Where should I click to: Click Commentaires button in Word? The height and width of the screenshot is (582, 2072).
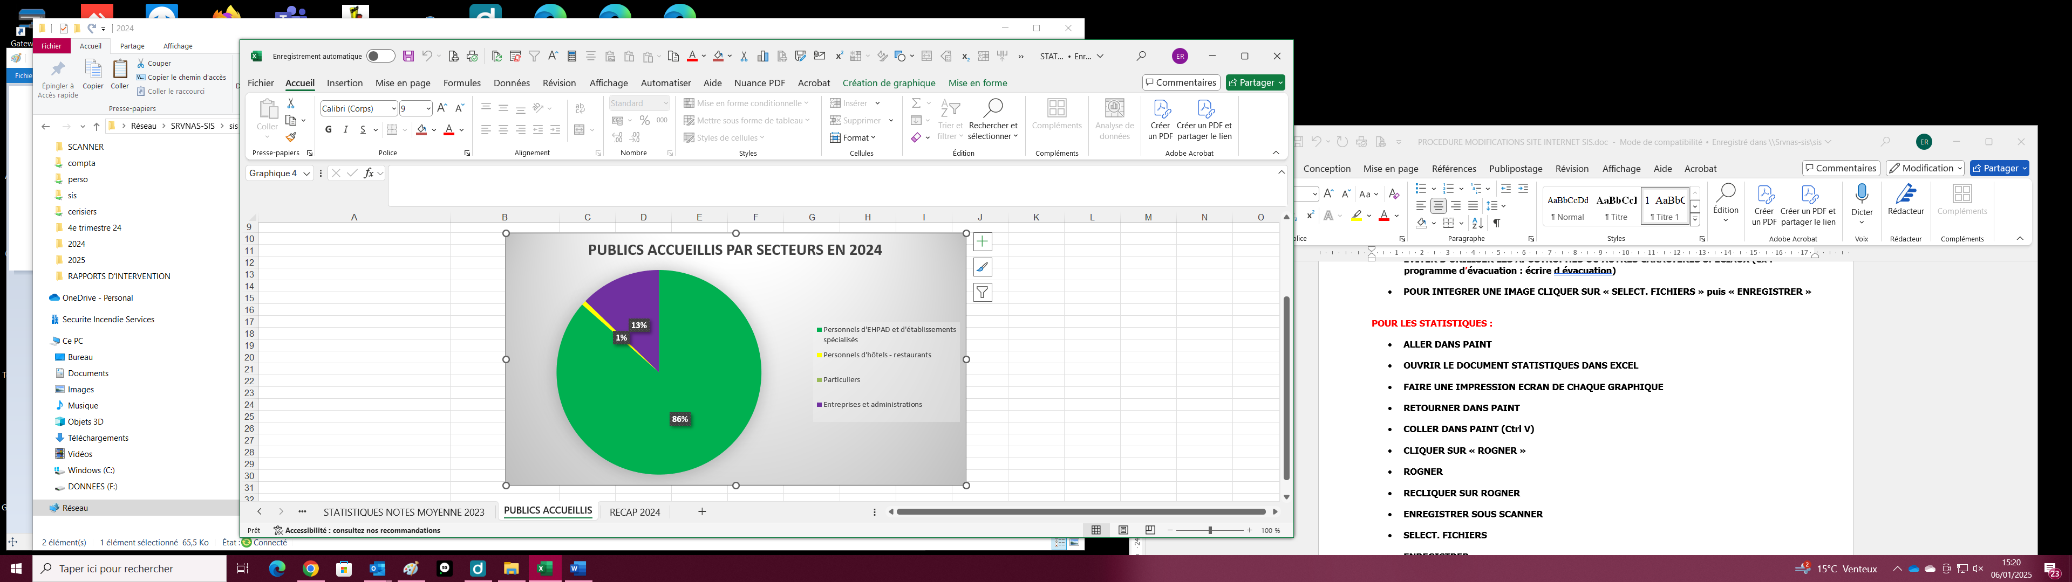click(x=1841, y=168)
